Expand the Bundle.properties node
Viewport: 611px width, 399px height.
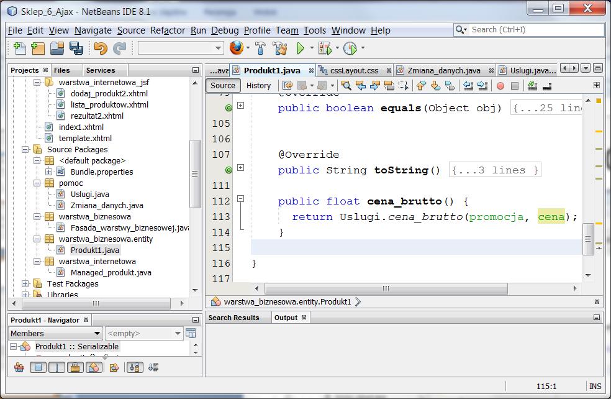(48, 172)
